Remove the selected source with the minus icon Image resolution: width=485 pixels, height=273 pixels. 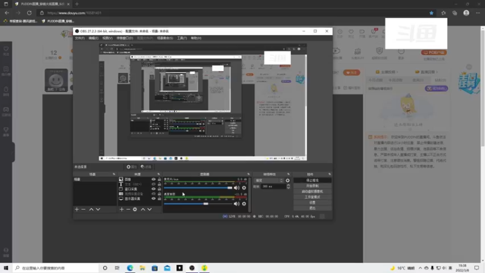click(x=128, y=209)
